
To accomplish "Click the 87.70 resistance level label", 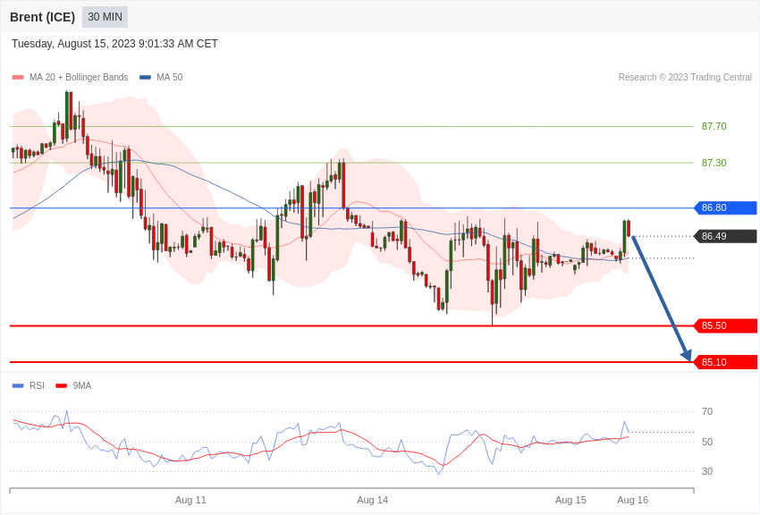I will 714,126.
